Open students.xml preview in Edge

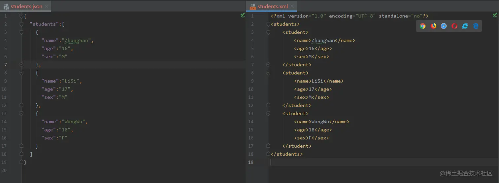[476, 26]
